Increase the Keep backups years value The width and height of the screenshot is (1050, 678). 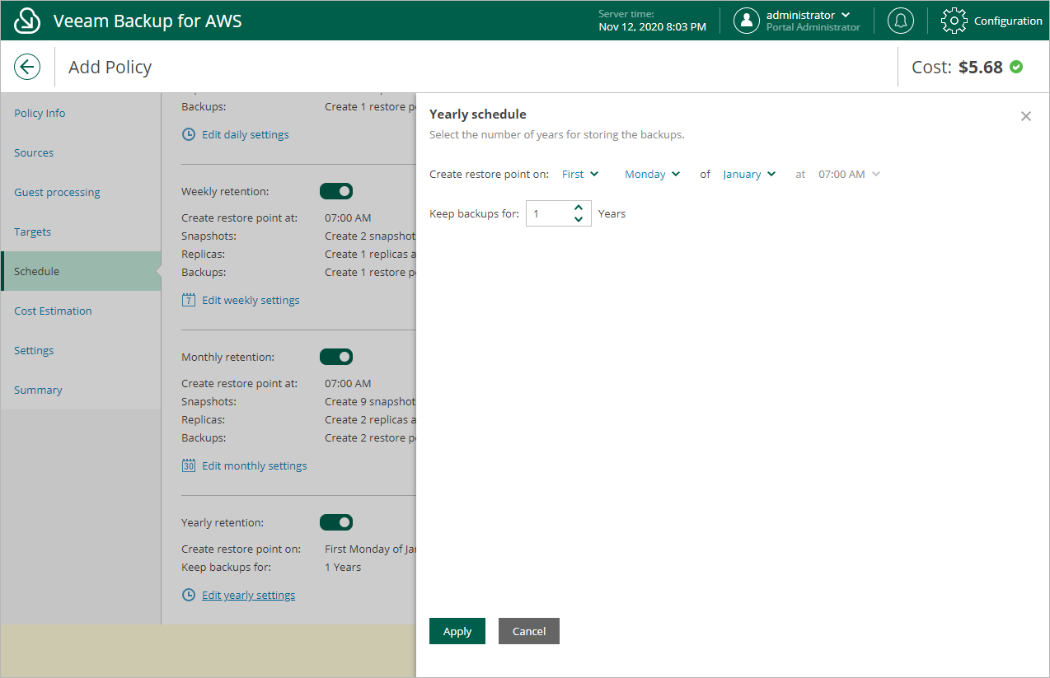click(x=579, y=208)
